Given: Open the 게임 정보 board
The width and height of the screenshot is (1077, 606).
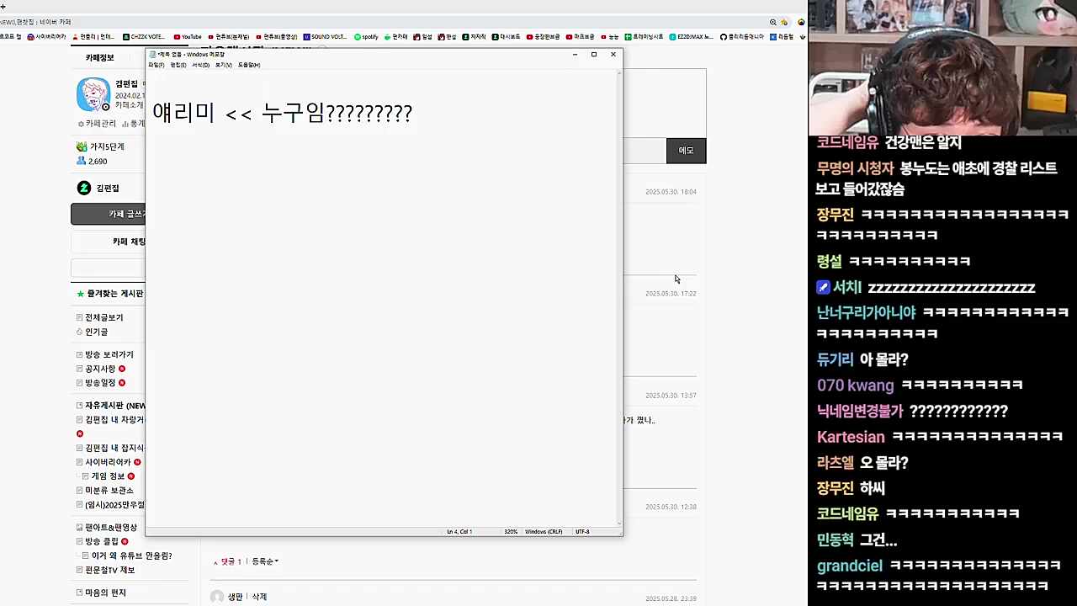Looking at the screenshot, I should (108, 476).
